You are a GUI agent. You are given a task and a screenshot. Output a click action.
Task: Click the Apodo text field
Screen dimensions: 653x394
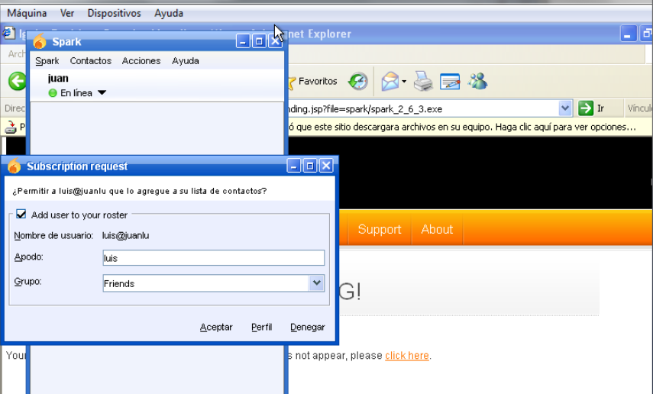click(213, 258)
